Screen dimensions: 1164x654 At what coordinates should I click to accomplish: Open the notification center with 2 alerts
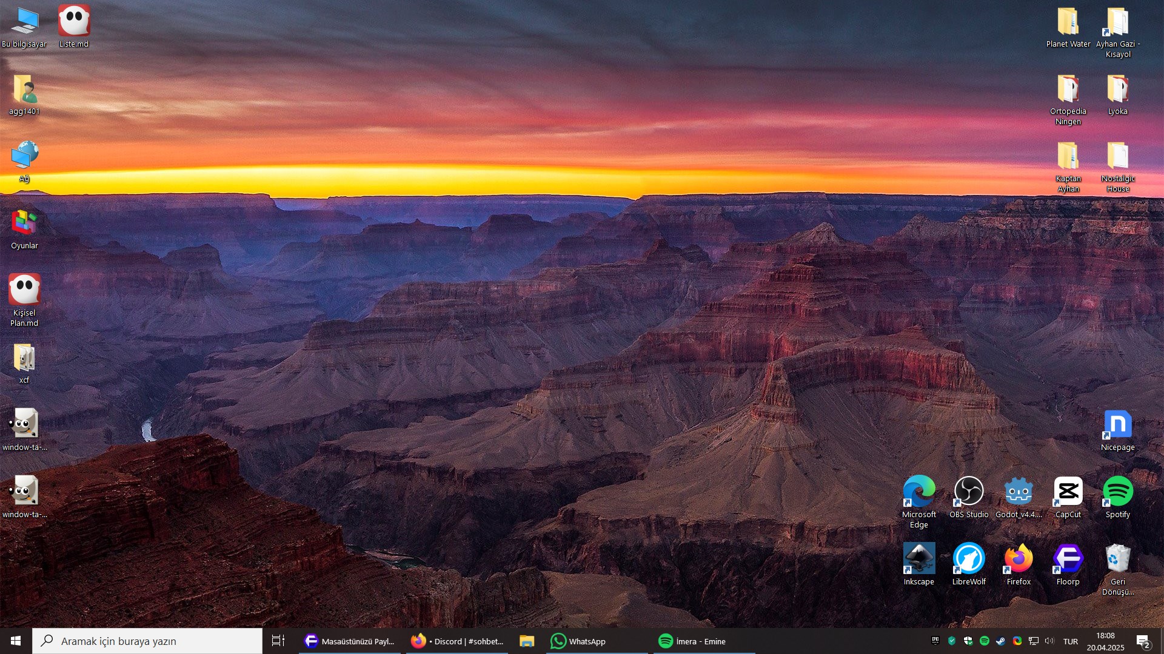[1143, 641]
